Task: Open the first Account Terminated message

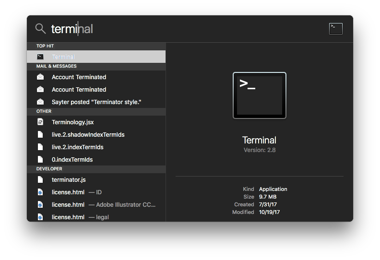Action: click(x=96, y=77)
